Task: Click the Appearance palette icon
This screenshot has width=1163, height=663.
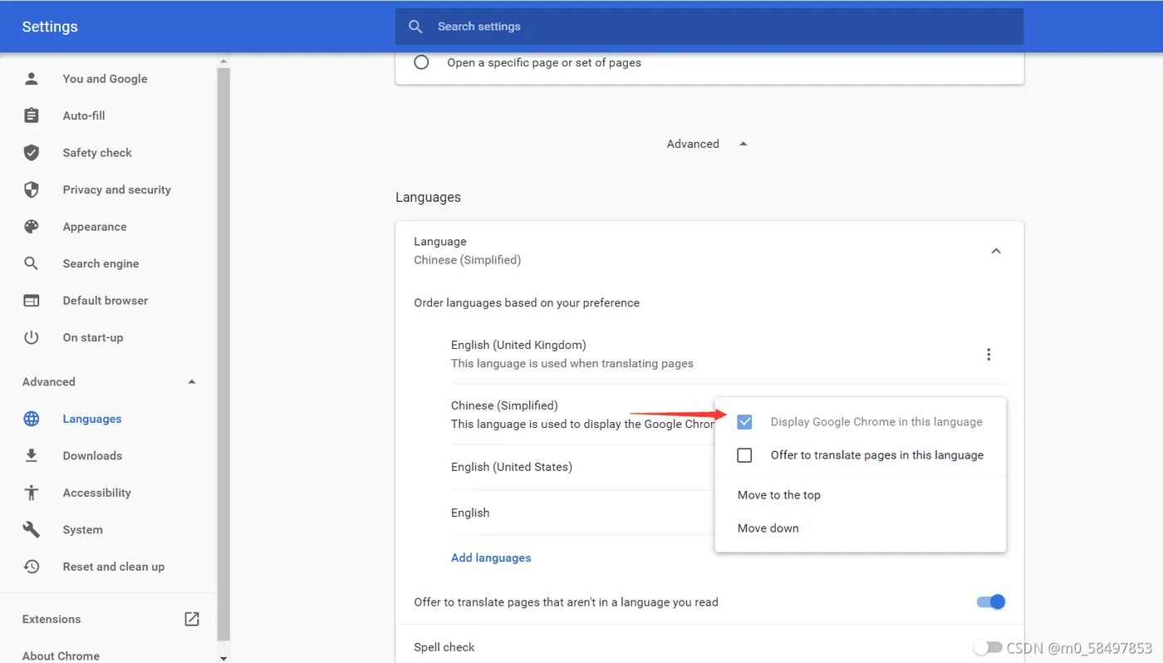Action: coord(32,227)
